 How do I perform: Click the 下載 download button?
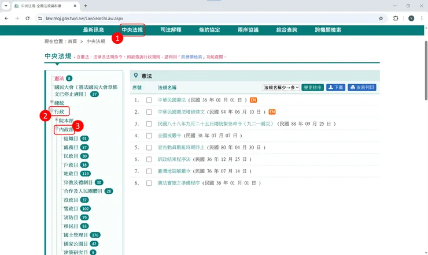pos(335,88)
